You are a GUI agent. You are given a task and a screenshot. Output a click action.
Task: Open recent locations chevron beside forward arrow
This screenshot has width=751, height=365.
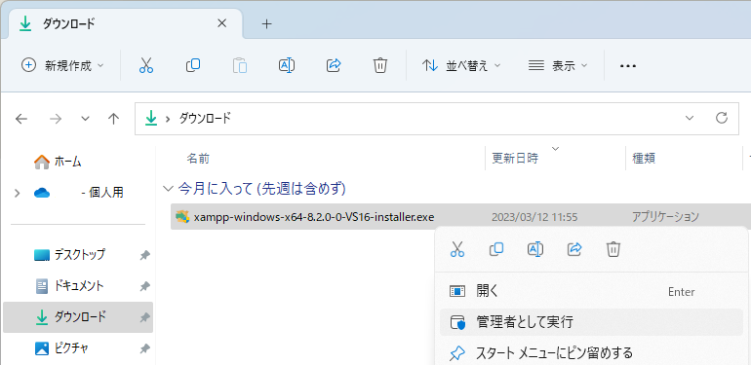[85, 119]
